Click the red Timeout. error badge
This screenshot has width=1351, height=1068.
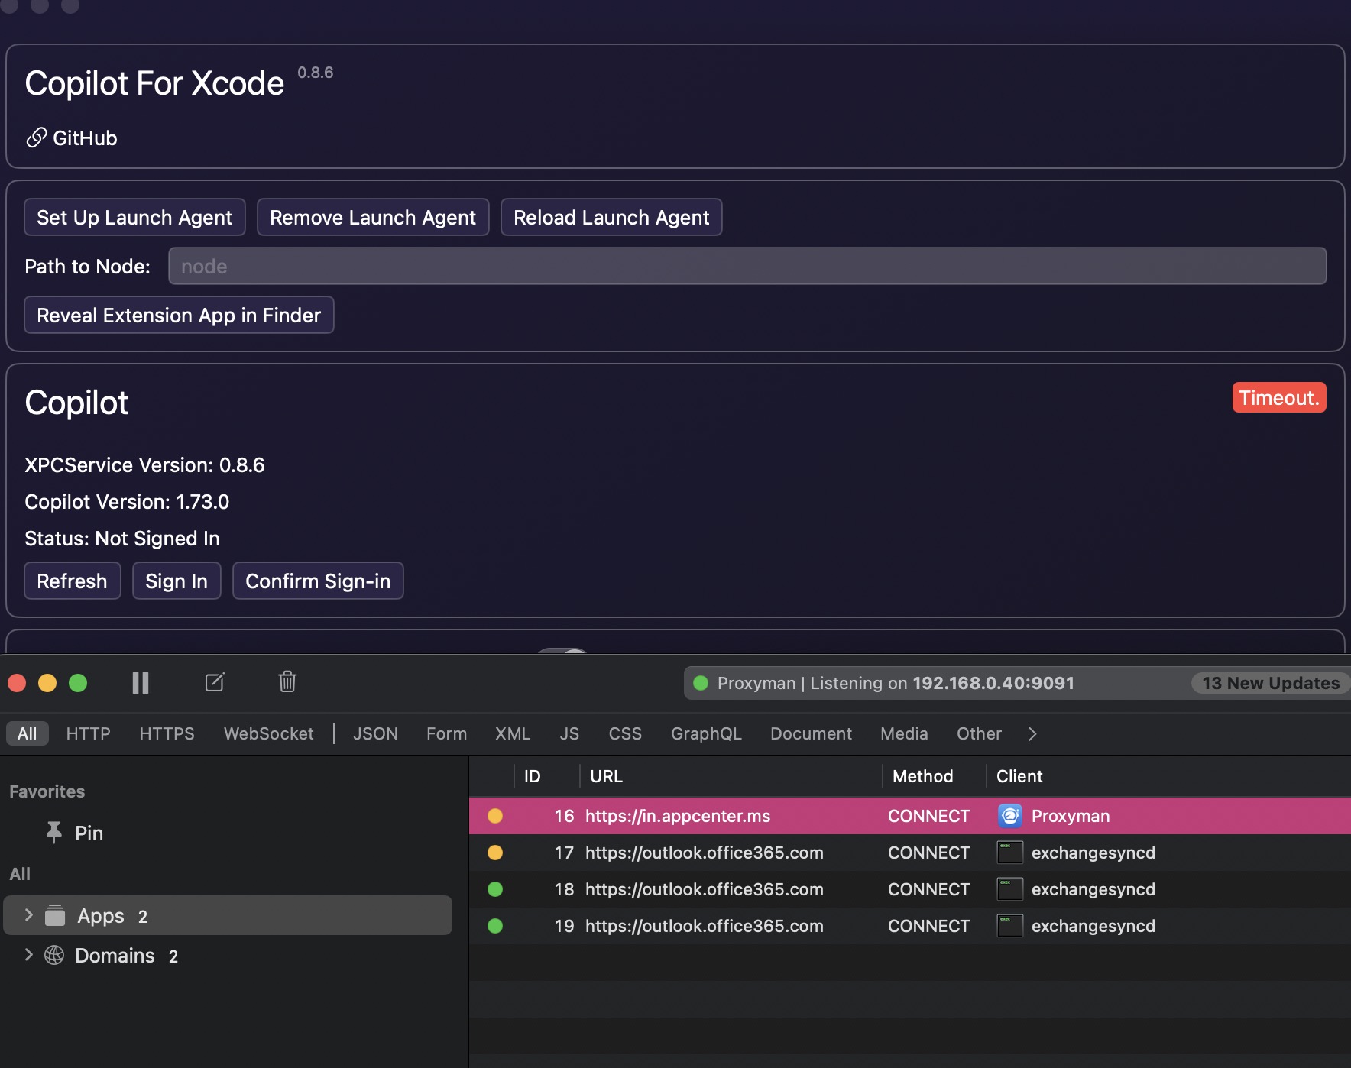(1279, 397)
